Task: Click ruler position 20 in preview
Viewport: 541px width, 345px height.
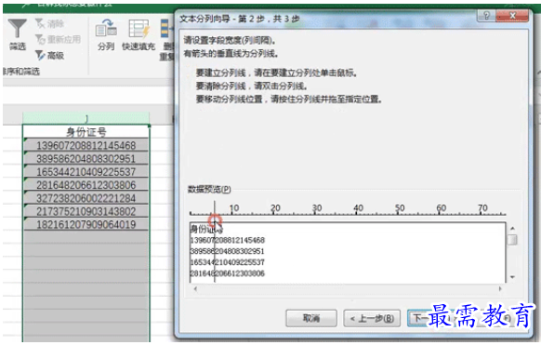Action: 275,208
